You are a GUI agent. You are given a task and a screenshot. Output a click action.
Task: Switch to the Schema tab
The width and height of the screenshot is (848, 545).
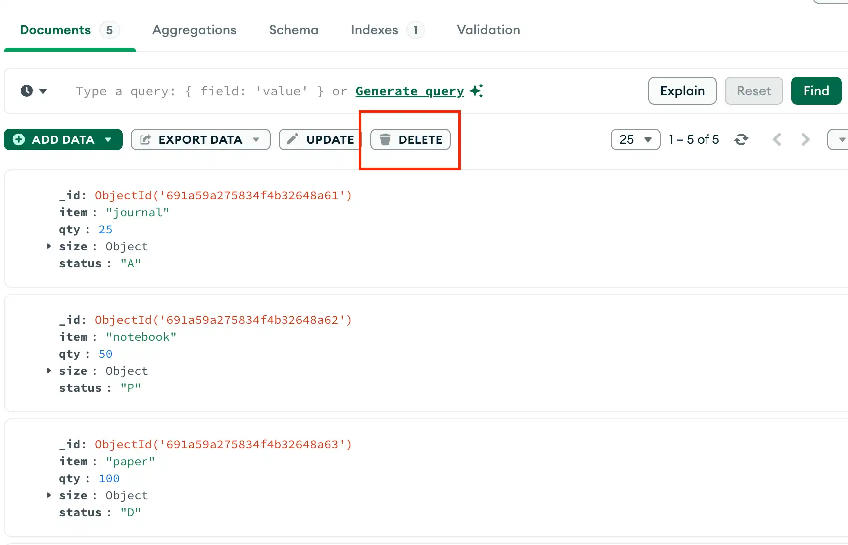293,30
